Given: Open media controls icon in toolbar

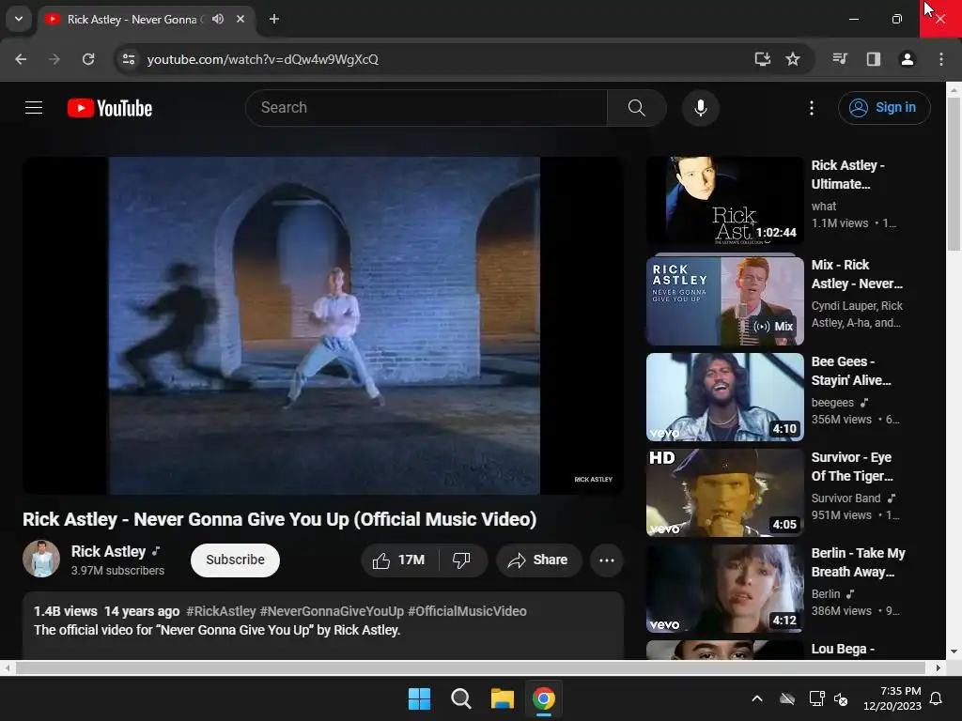Looking at the screenshot, I should tap(840, 59).
